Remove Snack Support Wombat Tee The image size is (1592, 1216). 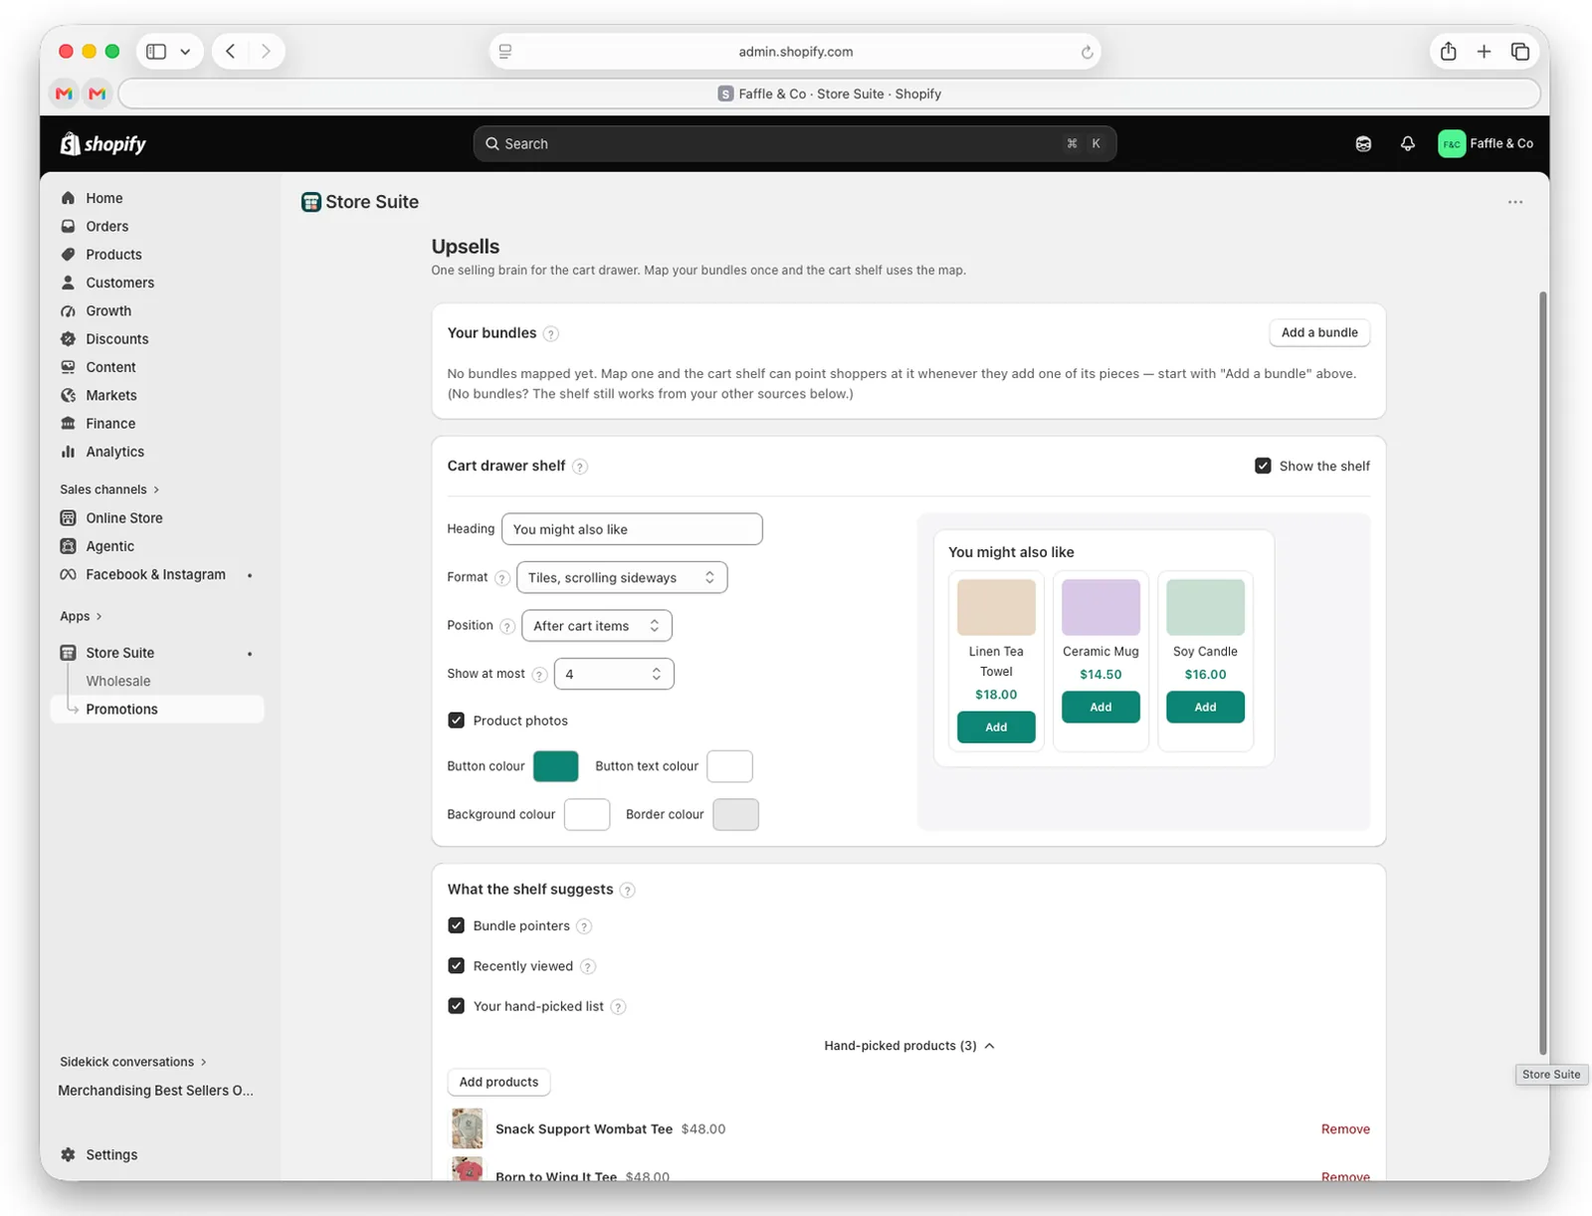point(1345,1129)
